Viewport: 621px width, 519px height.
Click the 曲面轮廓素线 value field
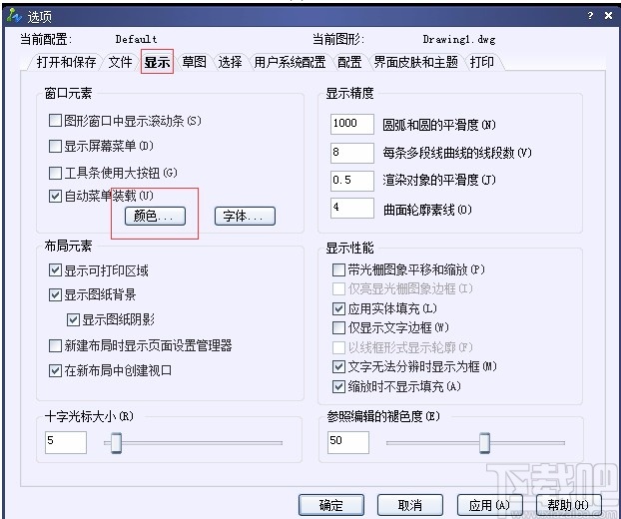pos(352,208)
